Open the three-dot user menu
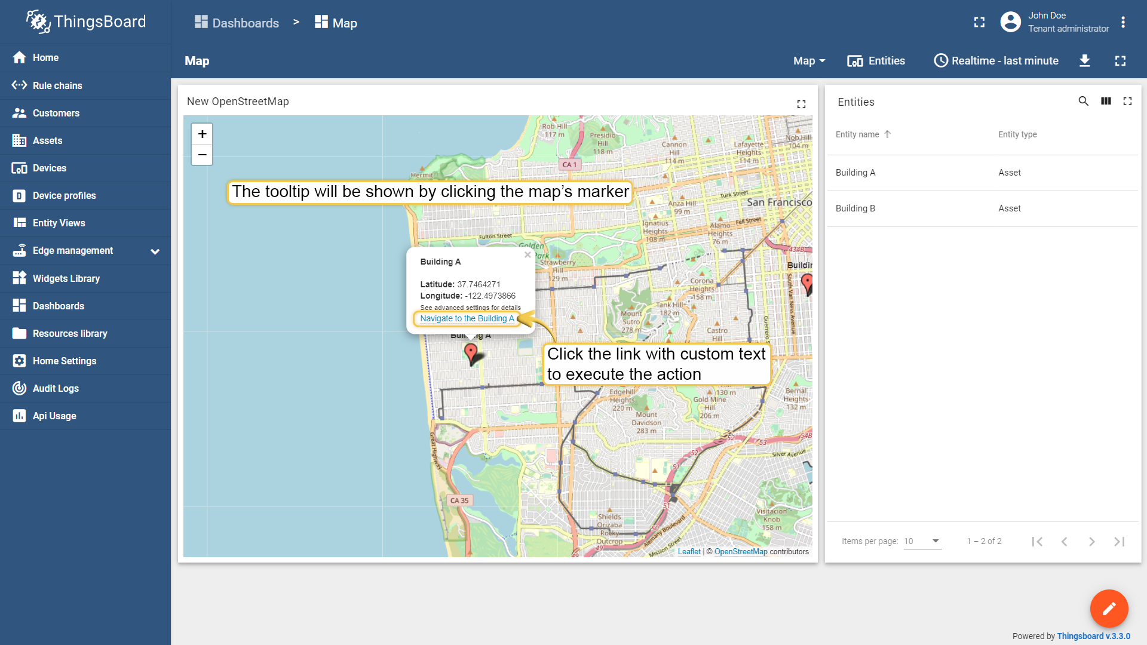 1123,22
